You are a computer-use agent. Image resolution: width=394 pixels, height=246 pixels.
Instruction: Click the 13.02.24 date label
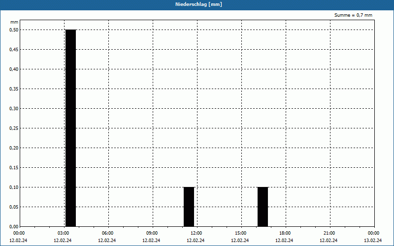(x=373, y=240)
